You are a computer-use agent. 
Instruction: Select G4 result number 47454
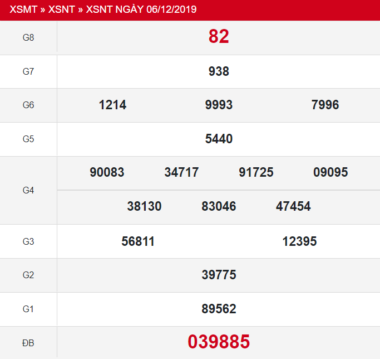pos(293,206)
